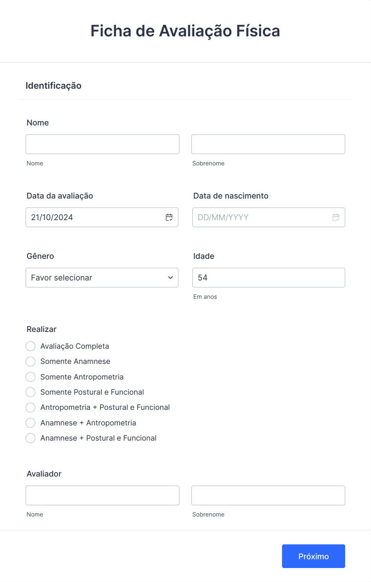This screenshot has height=582, width=371.
Task: Focus the Avaliador Sobrenome field
Action: point(268,495)
